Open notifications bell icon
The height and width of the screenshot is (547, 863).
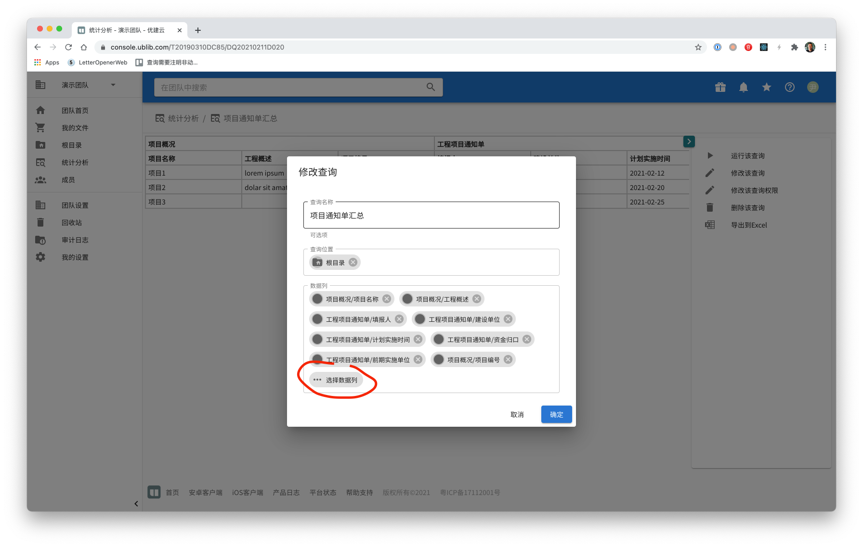[x=743, y=87]
